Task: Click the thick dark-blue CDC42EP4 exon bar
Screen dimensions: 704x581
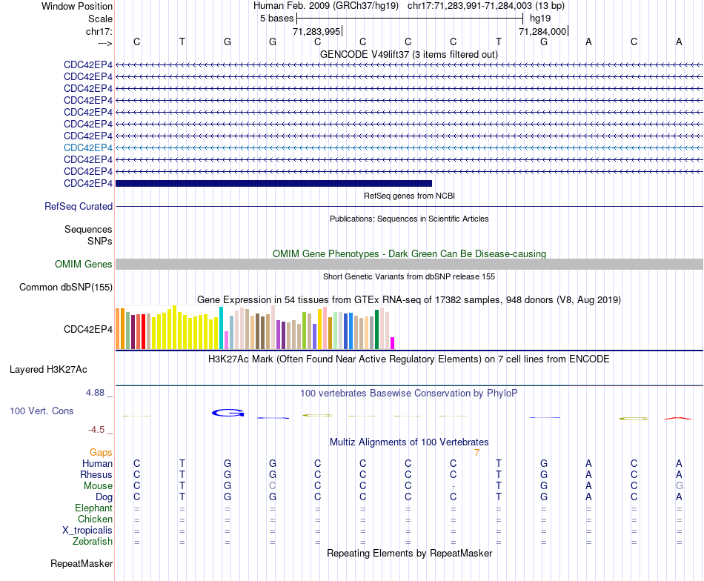Action: tap(273, 183)
